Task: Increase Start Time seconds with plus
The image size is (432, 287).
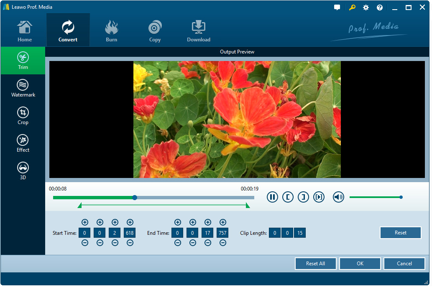Action: coord(115,222)
